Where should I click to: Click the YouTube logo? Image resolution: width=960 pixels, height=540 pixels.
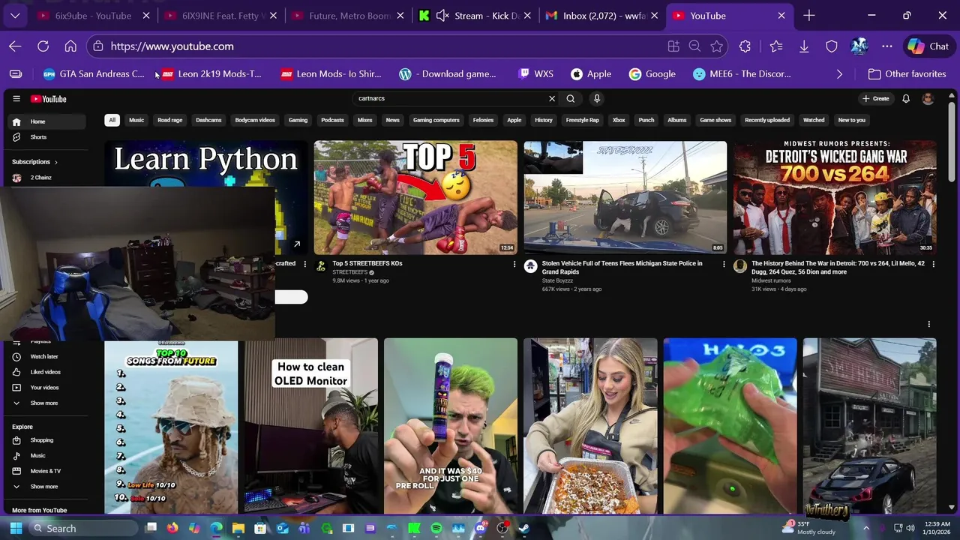click(x=49, y=99)
